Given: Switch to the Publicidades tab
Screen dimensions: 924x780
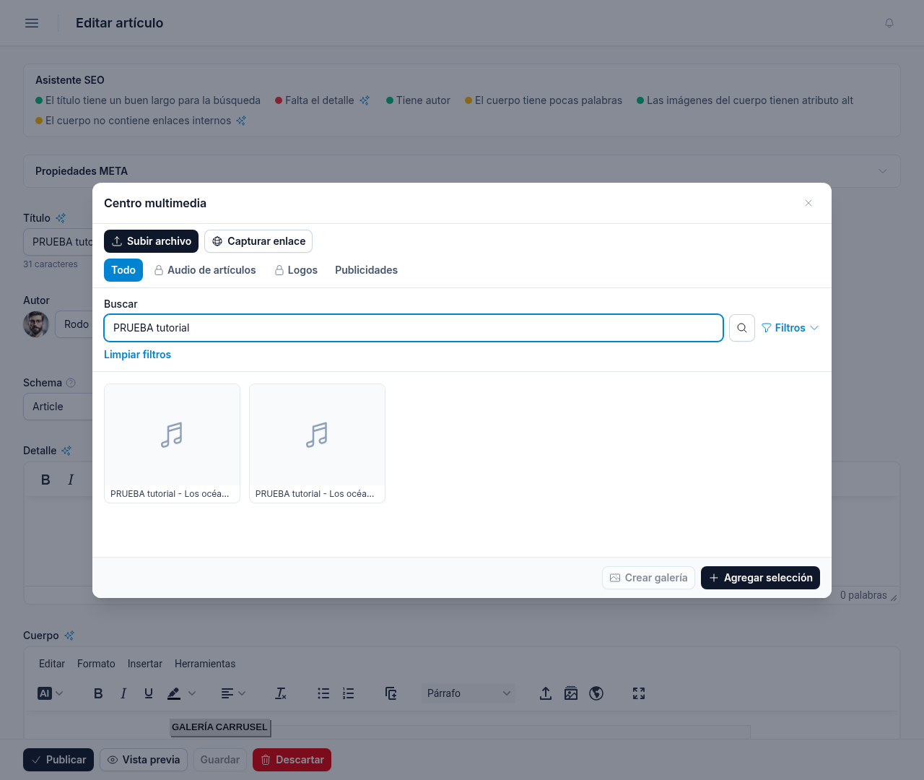Looking at the screenshot, I should [x=366, y=270].
